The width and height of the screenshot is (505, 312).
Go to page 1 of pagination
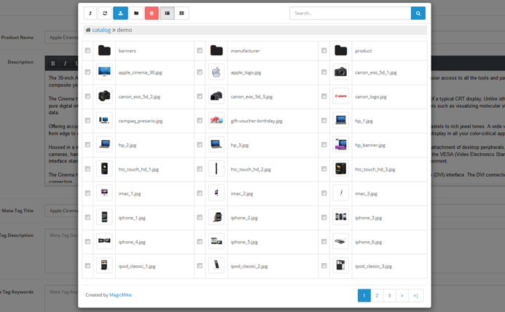[x=364, y=295]
